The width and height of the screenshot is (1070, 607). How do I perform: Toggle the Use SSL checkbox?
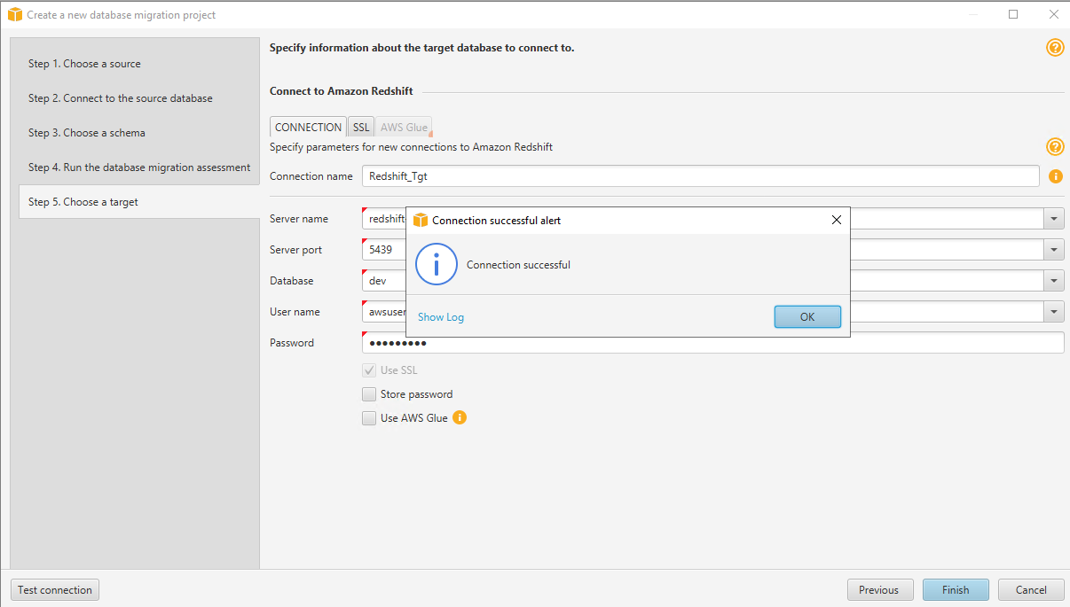[x=369, y=370]
